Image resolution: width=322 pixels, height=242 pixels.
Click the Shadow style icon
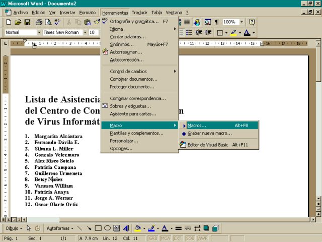click(206, 228)
